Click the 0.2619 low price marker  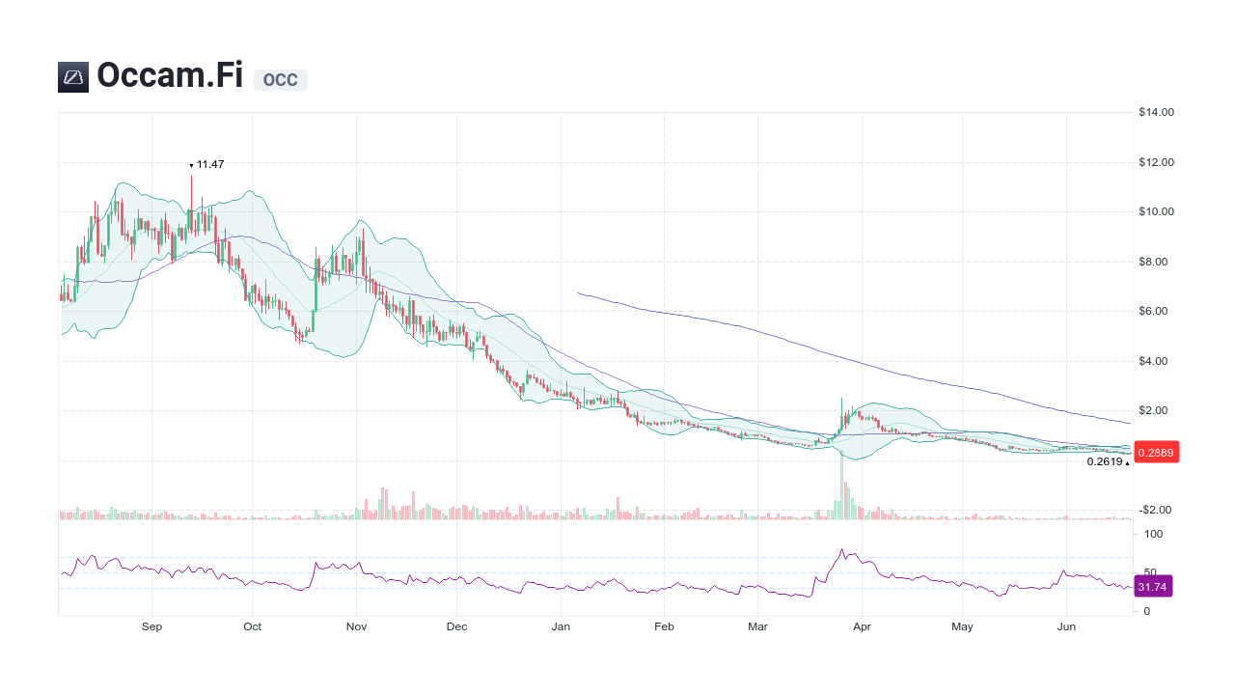[1108, 461]
